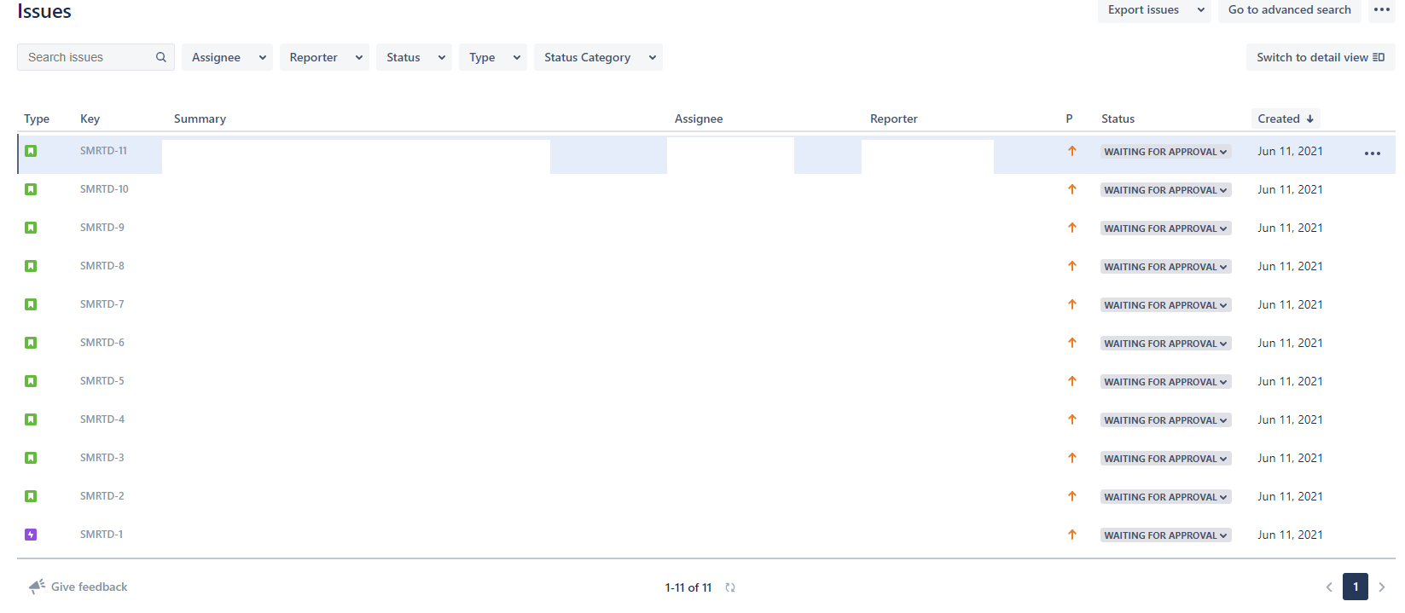Select page 1 in pagination
Screen dimensions: 1405x613
point(1356,587)
